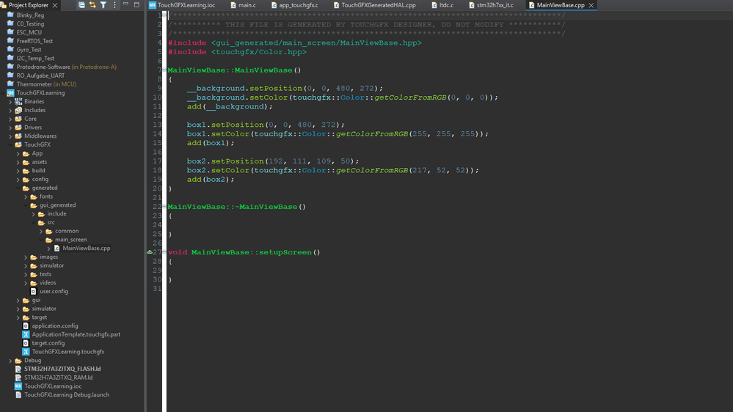Click the Collapse All icon in Project Explorer
The image size is (733, 412).
tap(82, 5)
